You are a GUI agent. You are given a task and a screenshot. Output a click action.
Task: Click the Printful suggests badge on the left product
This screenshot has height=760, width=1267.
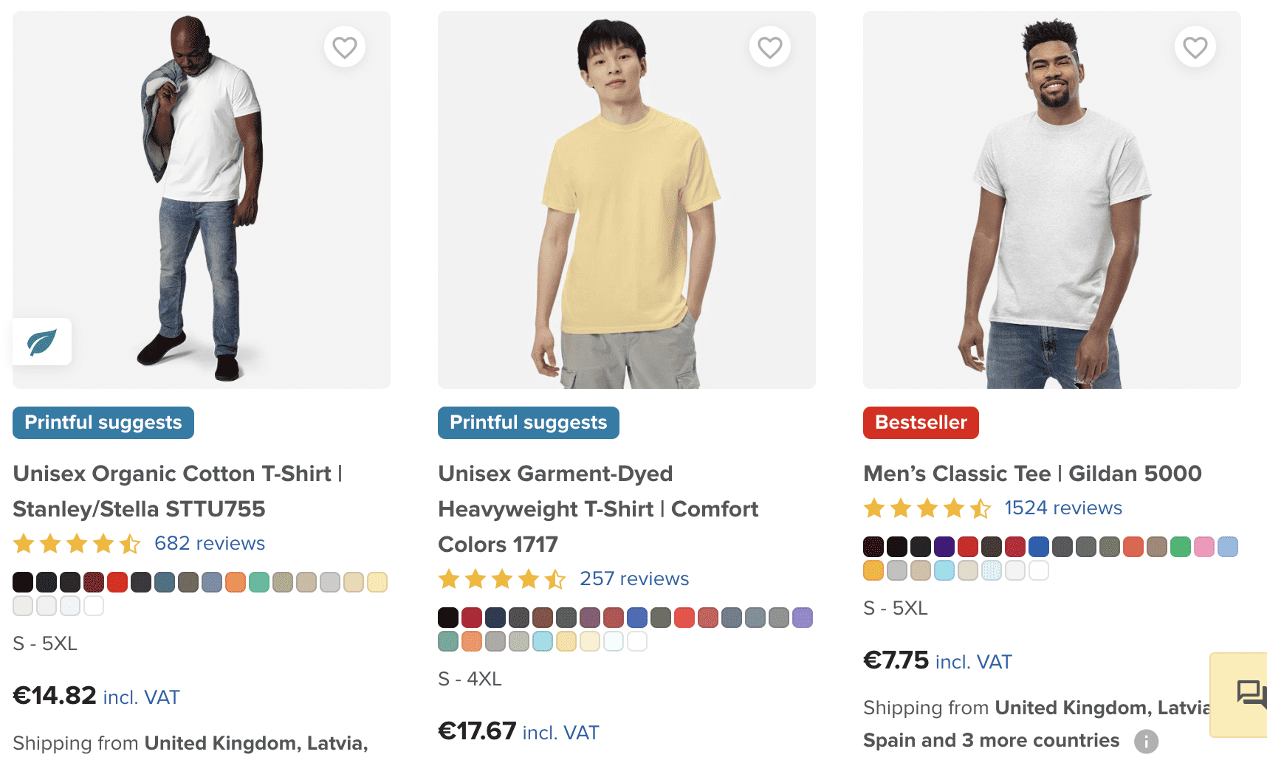click(x=103, y=422)
